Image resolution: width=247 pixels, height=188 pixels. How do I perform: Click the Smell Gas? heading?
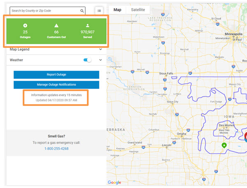click(56, 136)
